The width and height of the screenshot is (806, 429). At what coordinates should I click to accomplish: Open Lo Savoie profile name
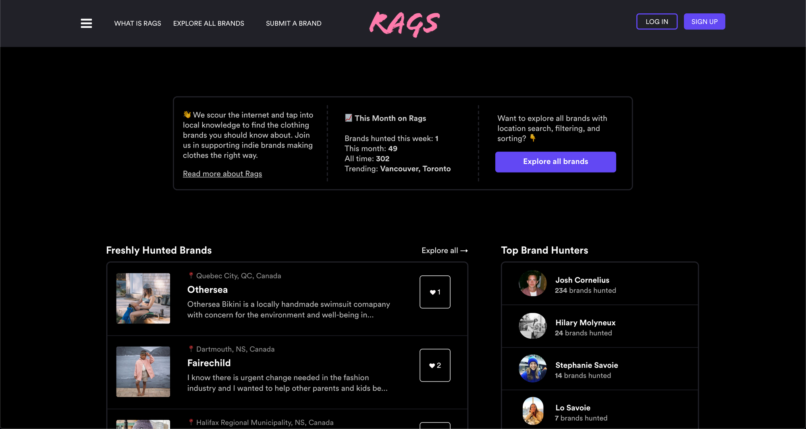click(573, 408)
